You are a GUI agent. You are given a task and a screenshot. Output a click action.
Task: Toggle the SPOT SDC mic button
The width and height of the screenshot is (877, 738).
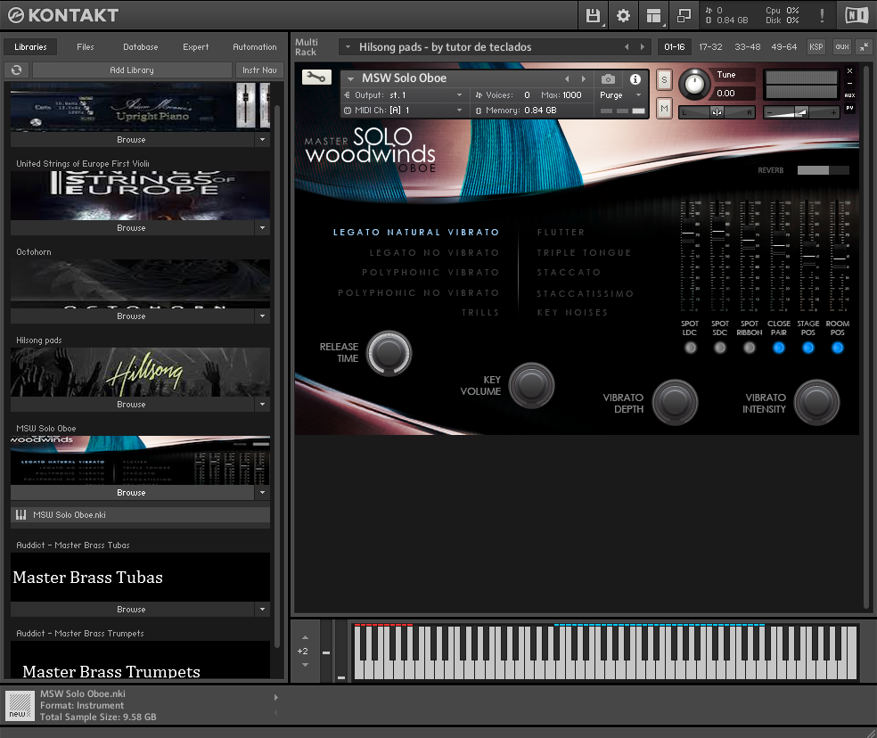click(x=720, y=348)
